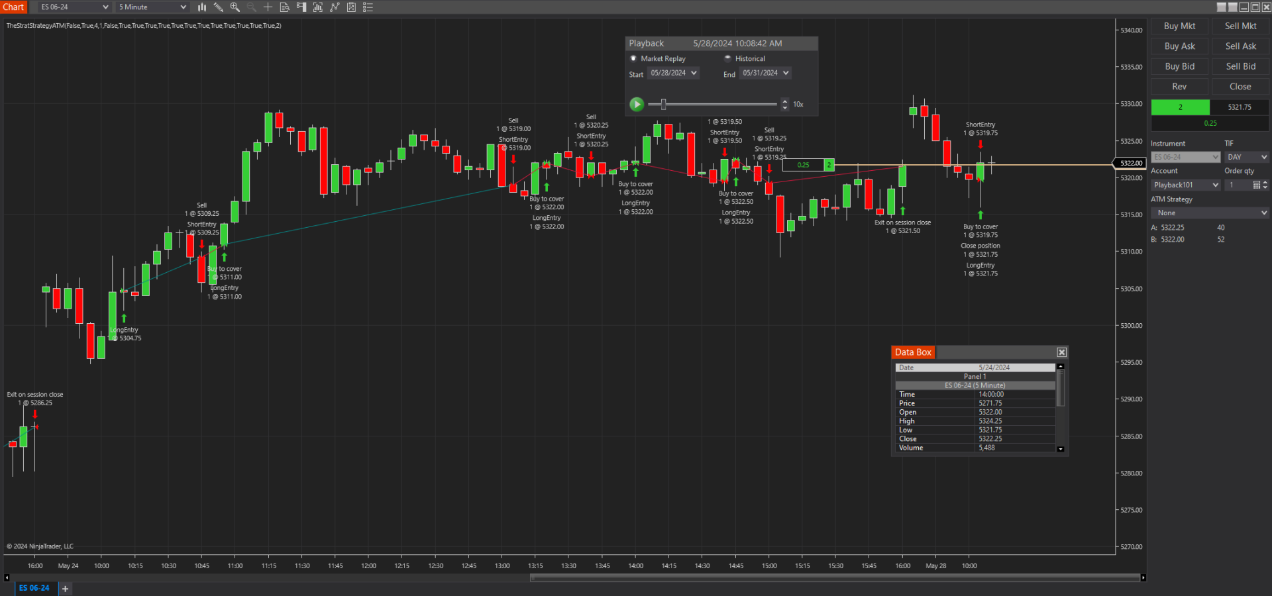This screenshot has width=1272, height=596.
Task: Click the Exit on session close 5286.25 label
Action: (35, 399)
